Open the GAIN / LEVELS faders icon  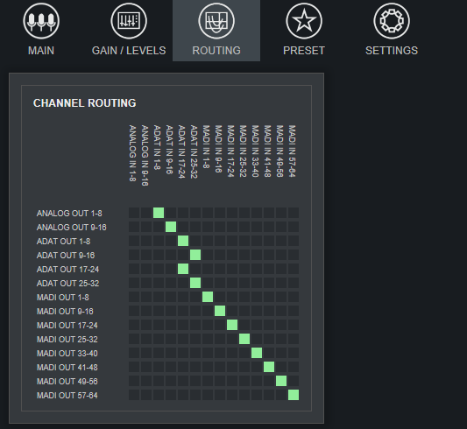tap(129, 21)
